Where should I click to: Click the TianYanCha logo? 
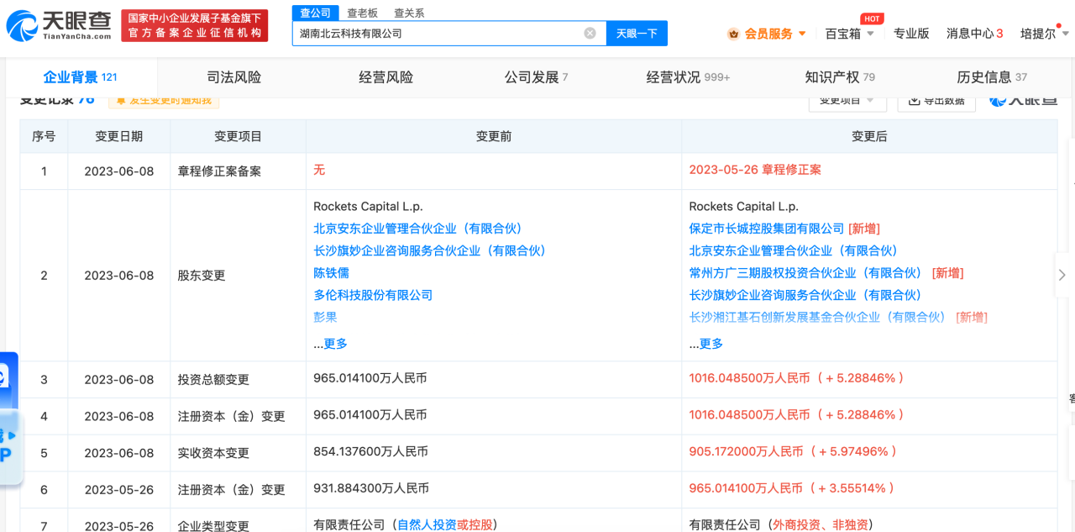[x=59, y=26]
